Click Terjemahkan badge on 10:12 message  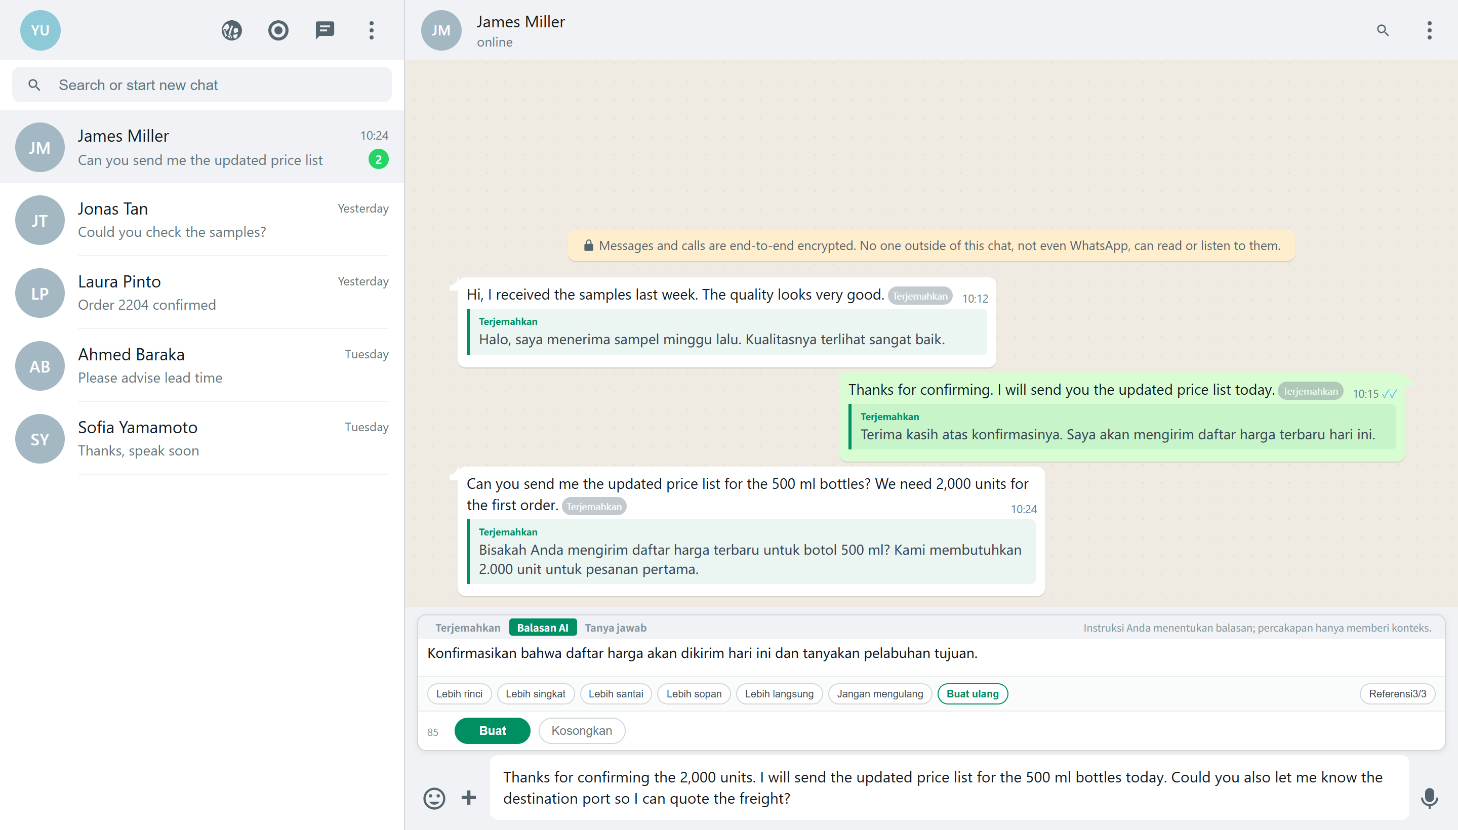click(920, 296)
